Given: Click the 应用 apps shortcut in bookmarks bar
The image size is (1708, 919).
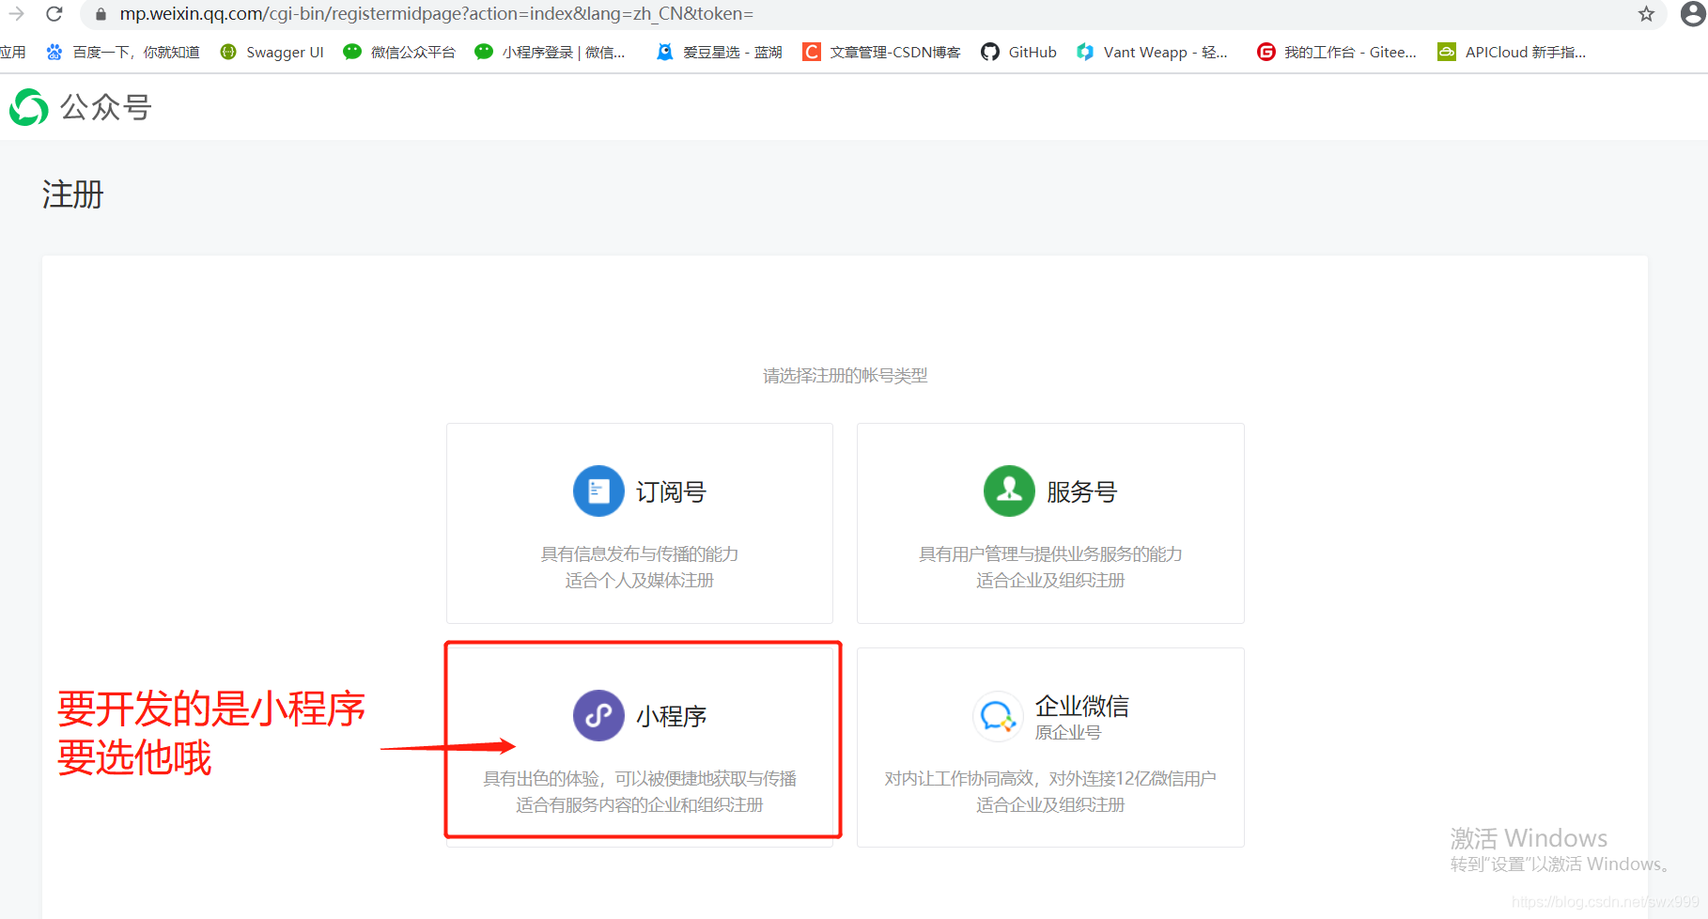Looking at the screenshot, I should [13, 53].
